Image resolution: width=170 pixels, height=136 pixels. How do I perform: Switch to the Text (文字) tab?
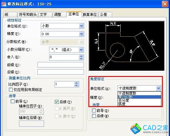tap(46, 15)
